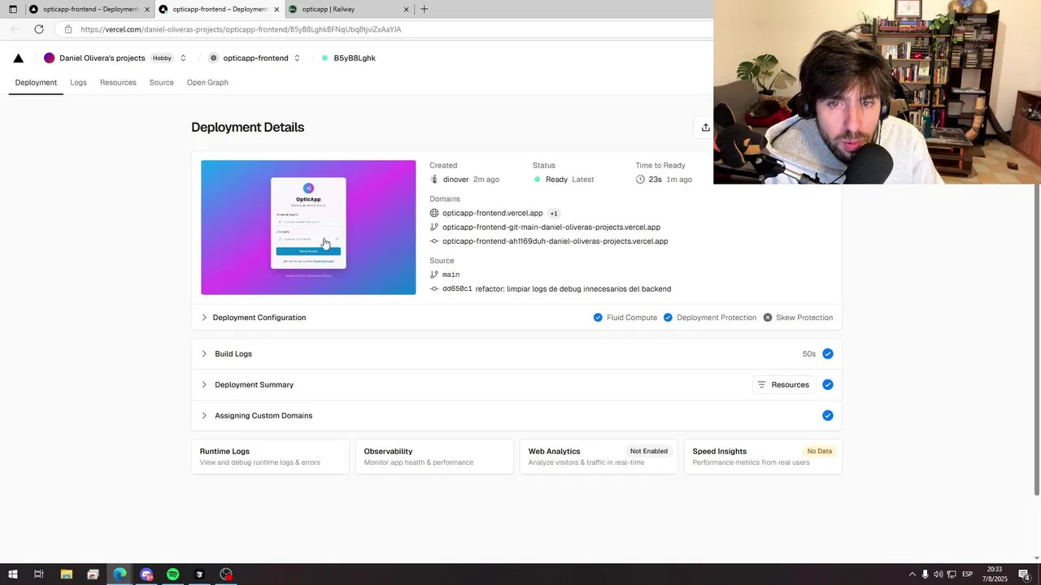Expand the Build Logs section
The width and height of the screenshot is (1041, 585).
(x=516, y=353)
